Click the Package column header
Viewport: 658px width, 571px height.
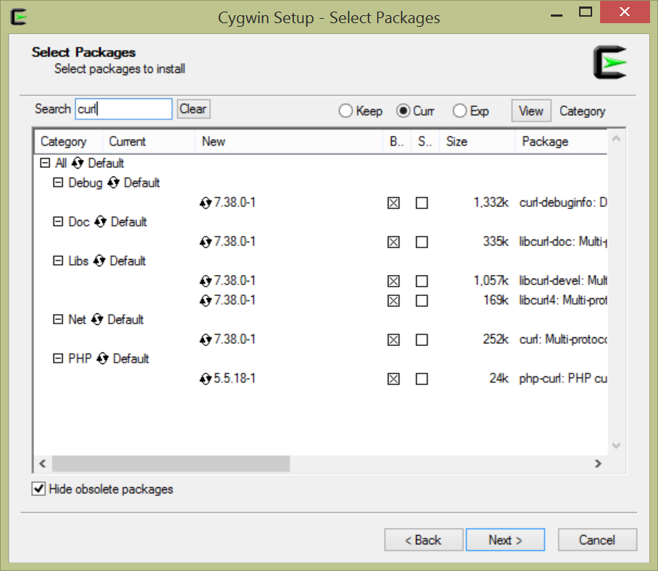[561, 141]
